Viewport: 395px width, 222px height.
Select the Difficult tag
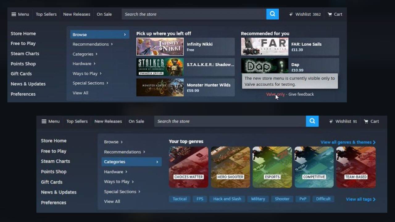pyautogui.click(x=323, y=199)
